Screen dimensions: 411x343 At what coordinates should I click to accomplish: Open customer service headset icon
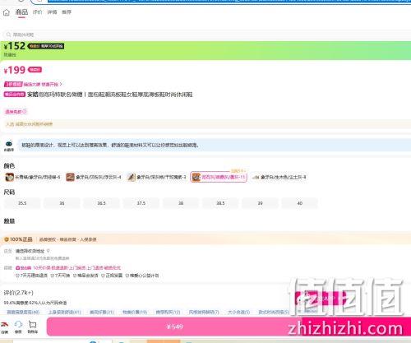(18, 325)
